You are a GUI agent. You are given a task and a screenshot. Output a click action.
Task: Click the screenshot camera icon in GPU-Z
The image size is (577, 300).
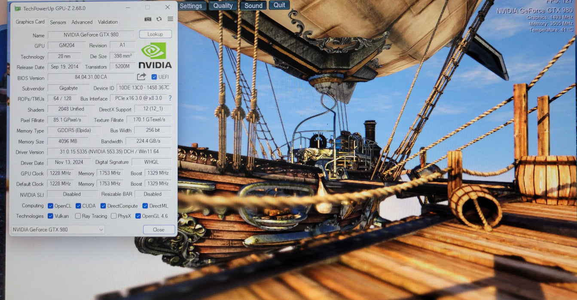148,19
